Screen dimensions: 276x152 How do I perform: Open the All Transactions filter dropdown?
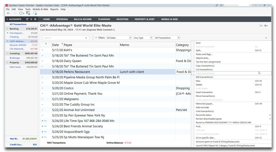coord(167,38)
